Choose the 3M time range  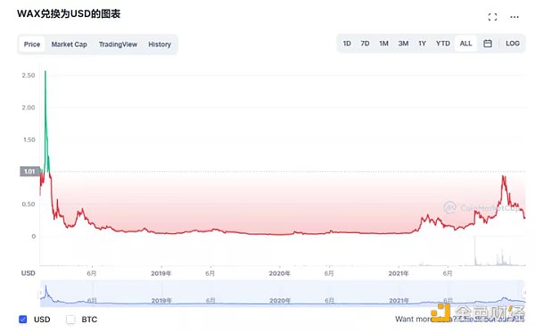[x=403, y=44]
